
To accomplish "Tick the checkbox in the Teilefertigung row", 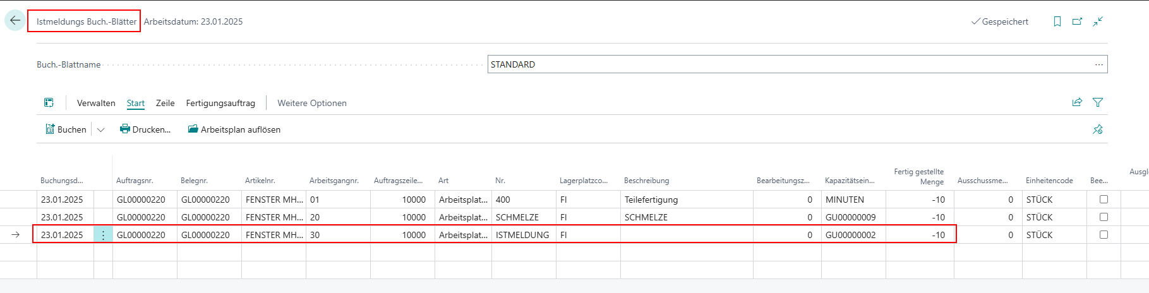I will [1104, 200].
